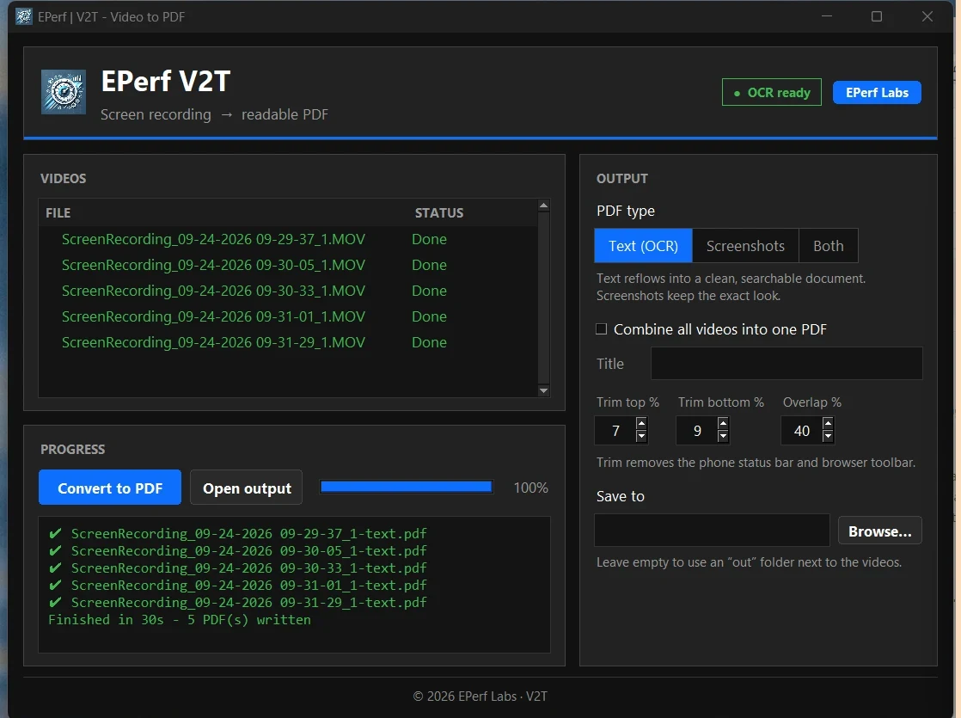961x718 pixels.
Task: Click the 100% progress percentage label
Action: (530, 488)
